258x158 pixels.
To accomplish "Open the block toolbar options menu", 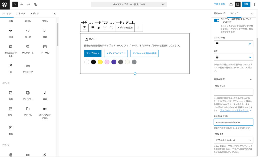I will click(139, 28).
